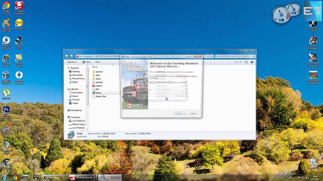Launch Euro Truck Simulator 2 icon

click(313, 43)
